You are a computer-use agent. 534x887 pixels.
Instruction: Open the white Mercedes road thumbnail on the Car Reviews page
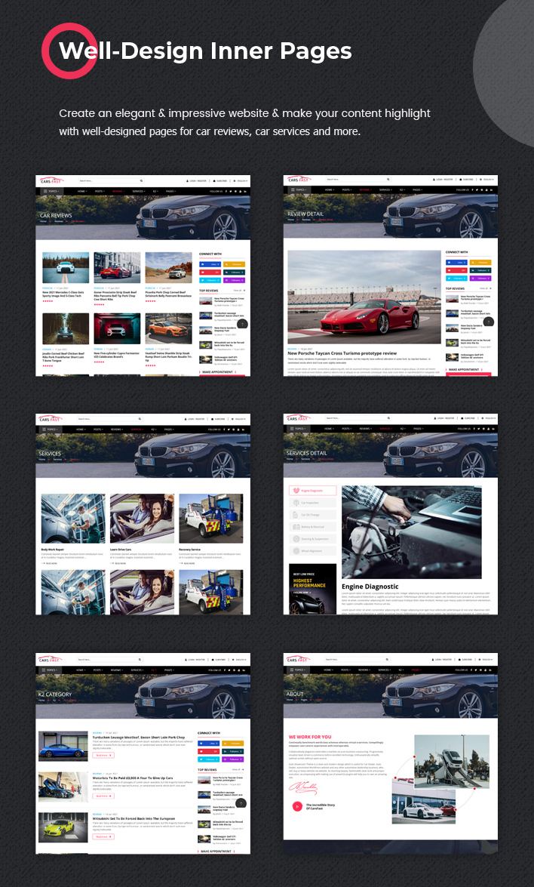tap(66, 267)
